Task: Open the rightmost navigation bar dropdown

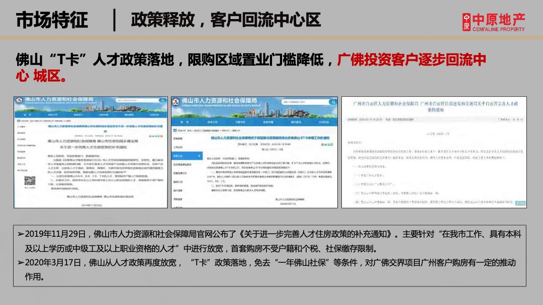Action: [323, 121]
